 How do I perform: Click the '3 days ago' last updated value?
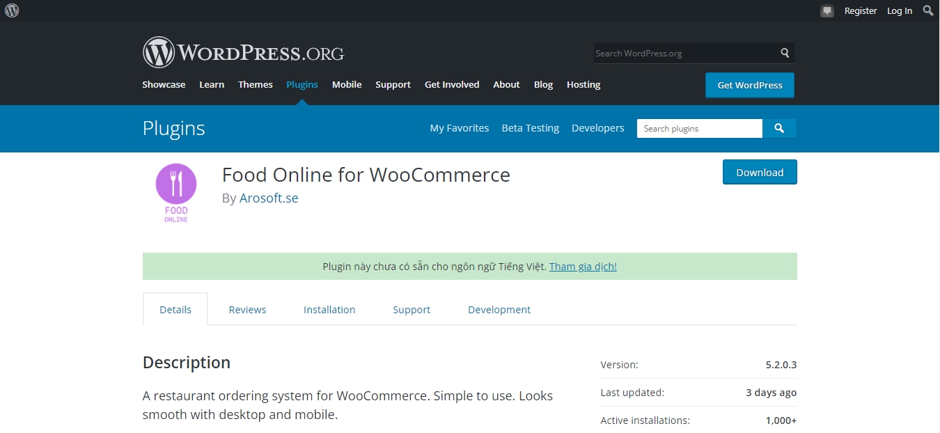coord(771,393)
